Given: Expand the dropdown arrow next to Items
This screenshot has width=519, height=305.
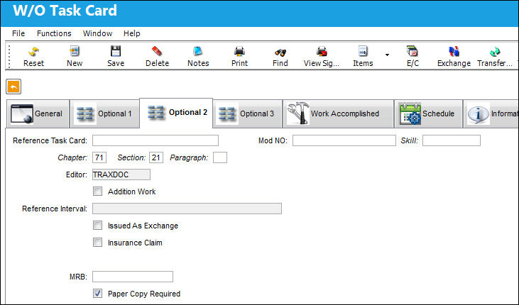Looking at the screenshot, I should pos(387,55).
